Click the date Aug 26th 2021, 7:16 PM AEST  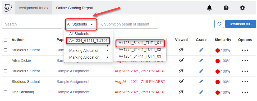pyautogui.click(x=140, y=82)
